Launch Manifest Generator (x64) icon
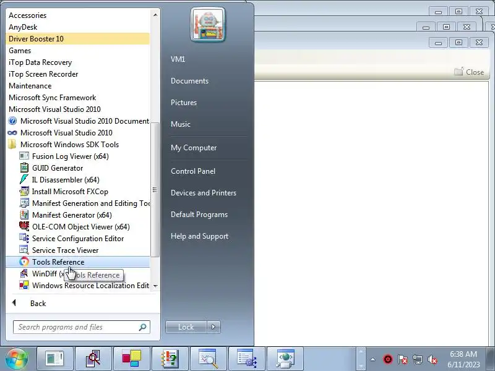This screenshot has width=495, height=371. coord(24,215)
